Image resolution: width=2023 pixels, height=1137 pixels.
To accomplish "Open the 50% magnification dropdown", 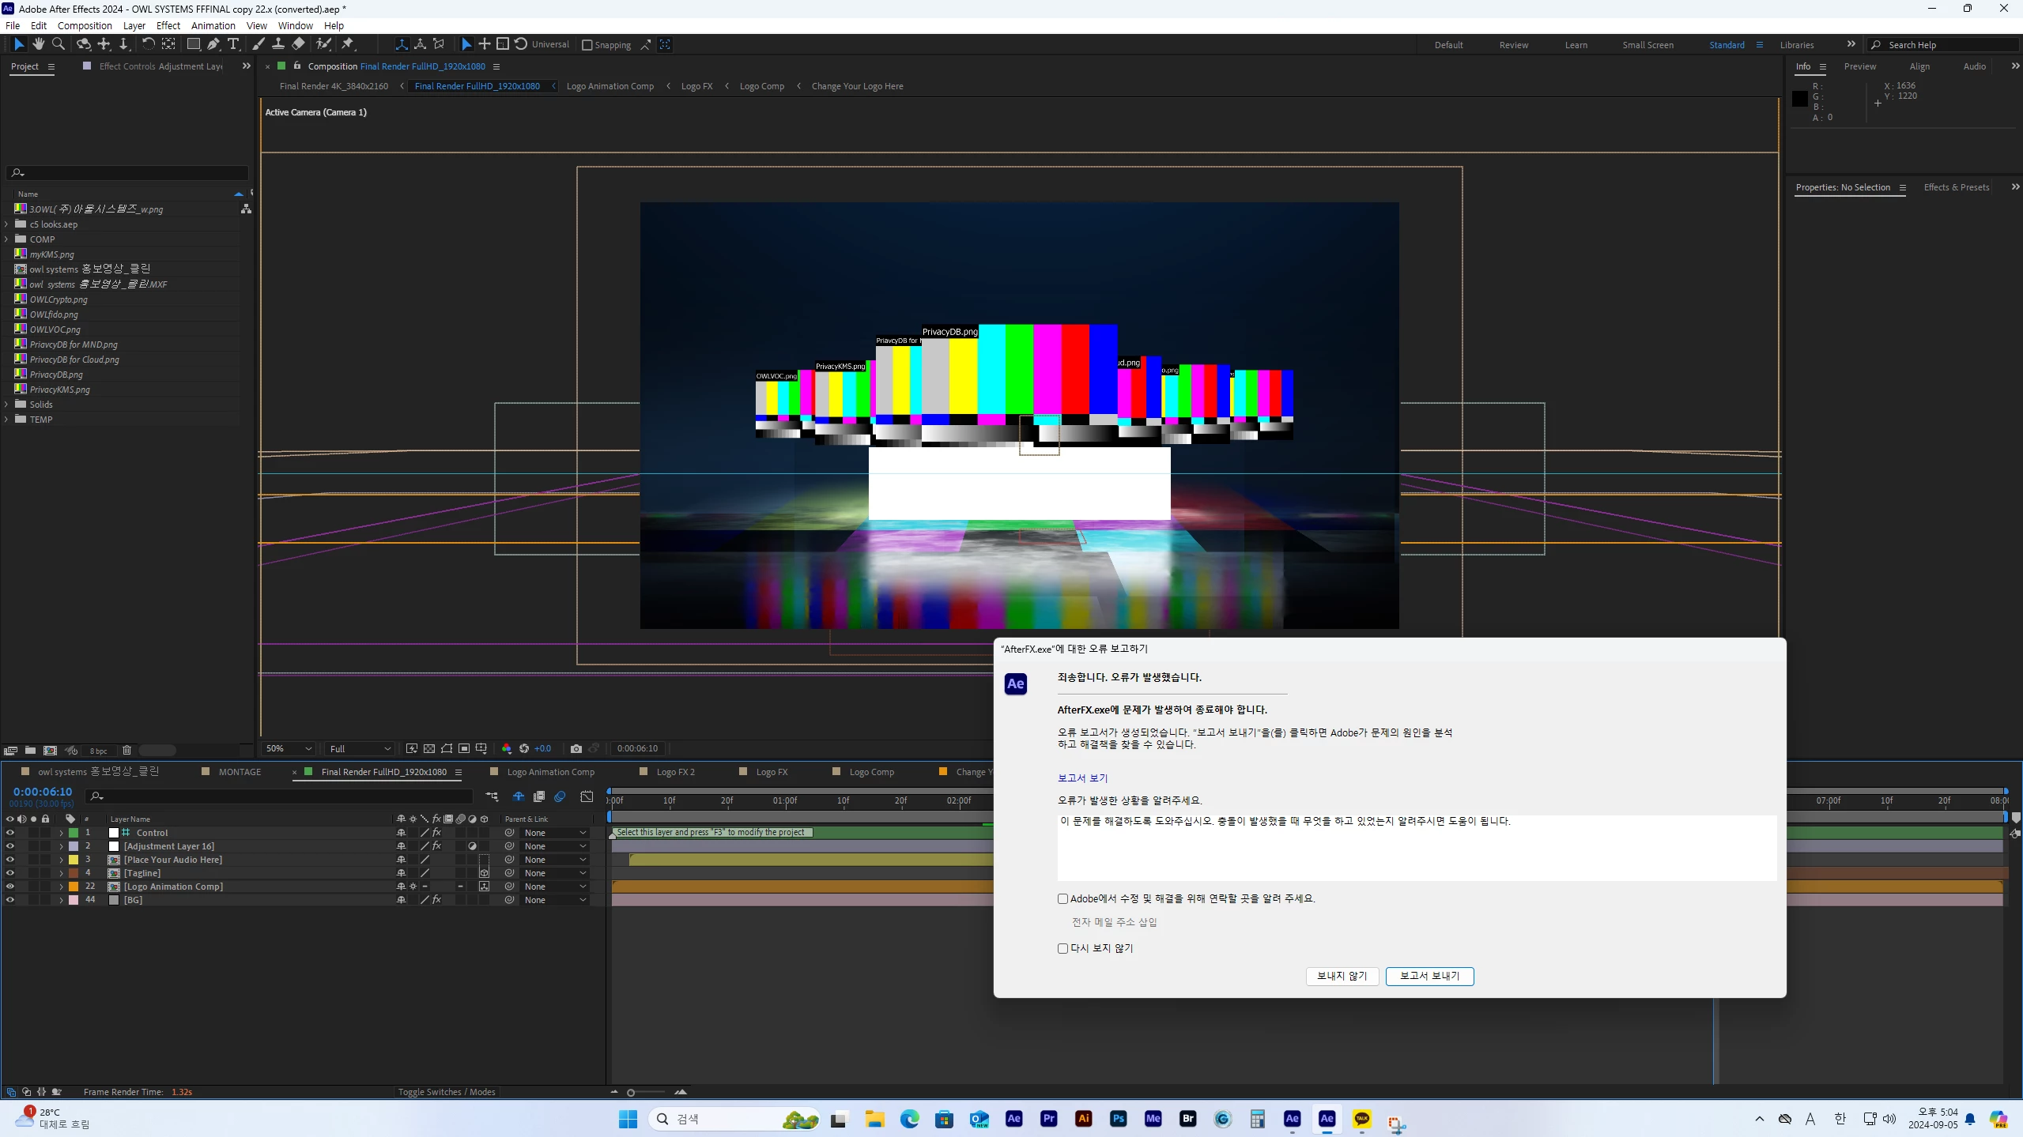I will (289, 748).
